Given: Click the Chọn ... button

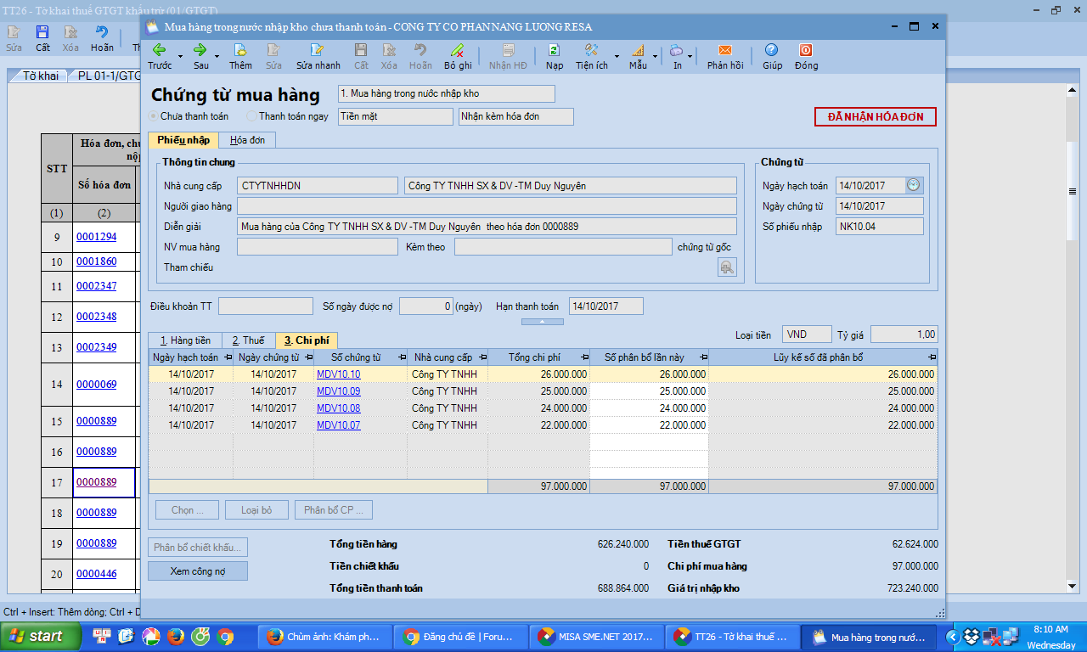Looking at the screenshot, I should (187, 510).
